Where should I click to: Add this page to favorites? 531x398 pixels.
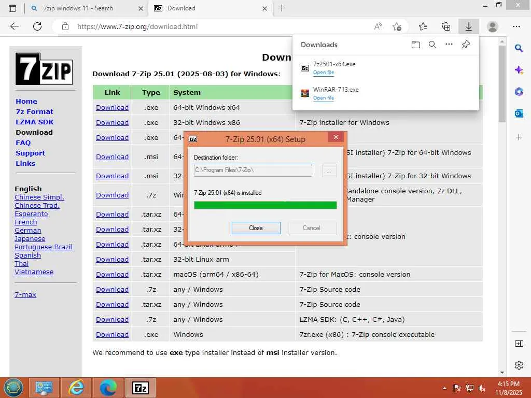[x=397, y=26]
